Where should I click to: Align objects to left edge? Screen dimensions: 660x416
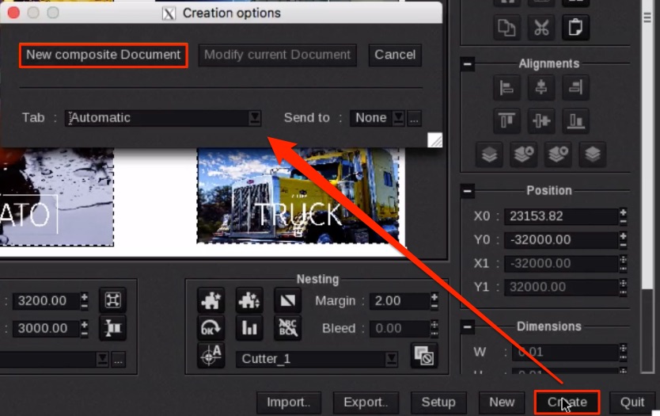(506, 87)
